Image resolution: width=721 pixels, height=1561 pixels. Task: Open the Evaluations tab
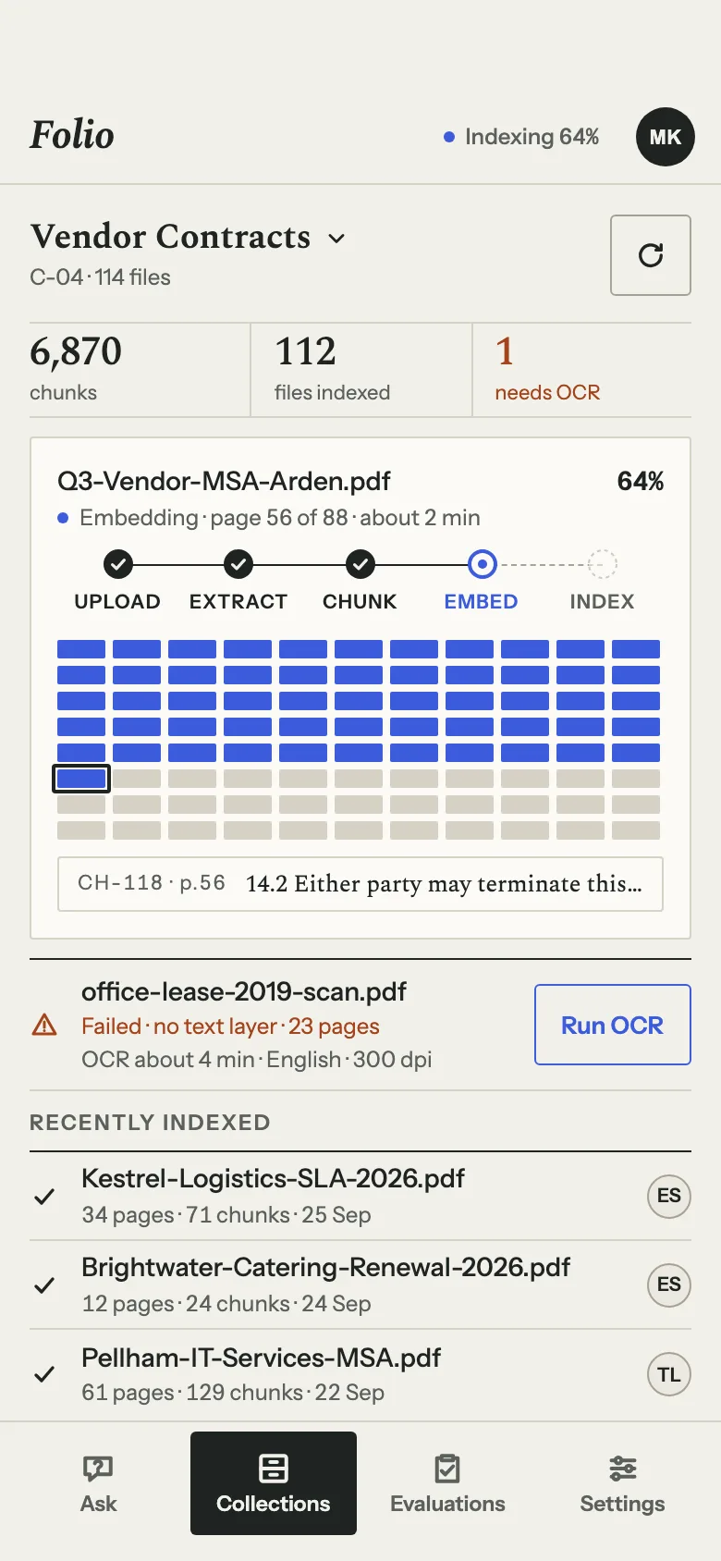coord(447,1483)
